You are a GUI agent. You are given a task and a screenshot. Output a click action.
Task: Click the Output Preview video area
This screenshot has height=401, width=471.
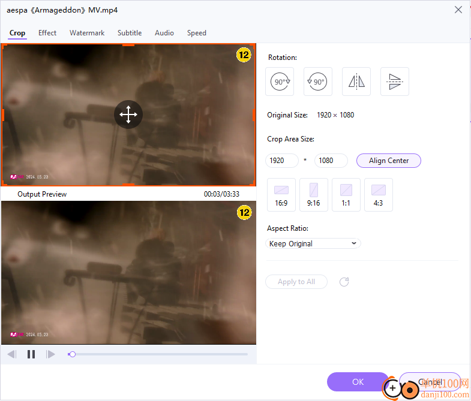[128, 273]
